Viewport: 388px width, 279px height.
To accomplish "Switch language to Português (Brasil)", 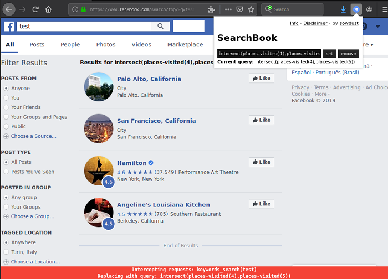I will [337, 73].
